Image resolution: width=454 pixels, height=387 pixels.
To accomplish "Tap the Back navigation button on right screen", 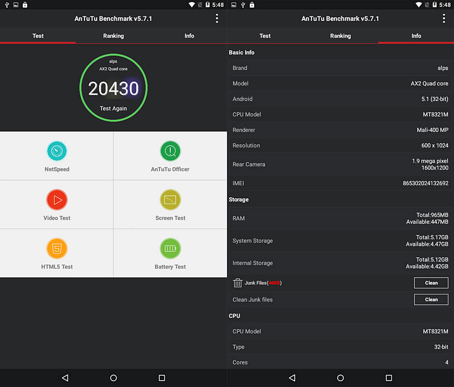I will [x=292, y=378].
